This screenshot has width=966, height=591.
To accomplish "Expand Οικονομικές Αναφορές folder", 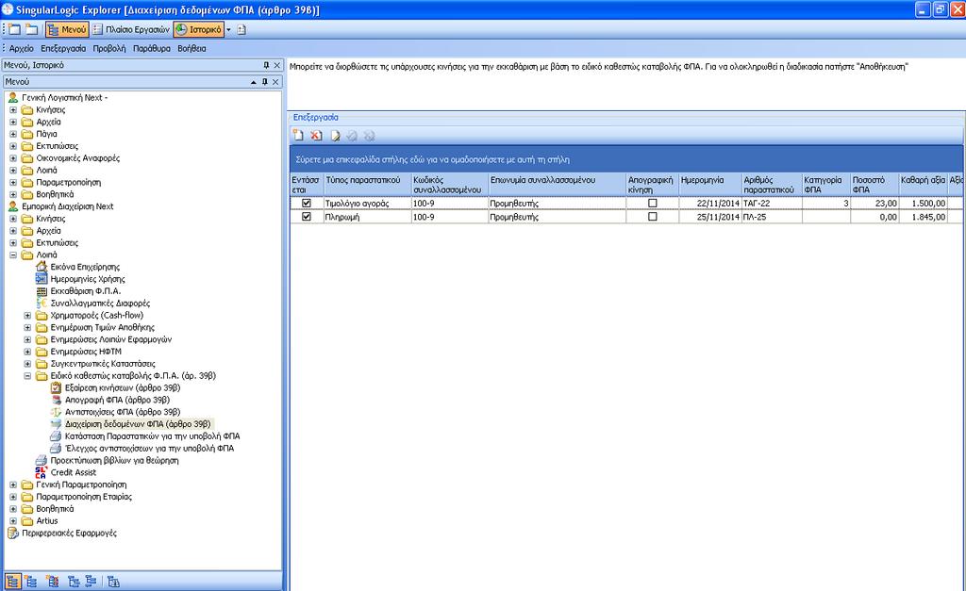I will point(13,158).
